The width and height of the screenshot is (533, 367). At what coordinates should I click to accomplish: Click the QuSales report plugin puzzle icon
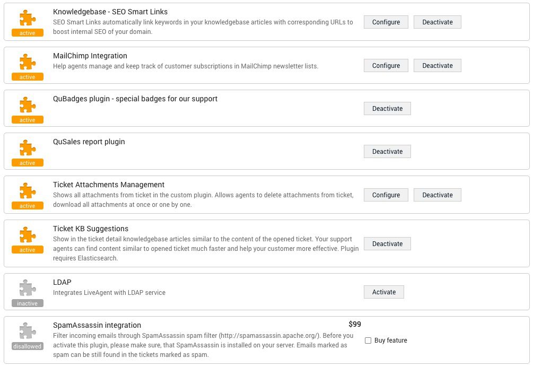(28, 148)
